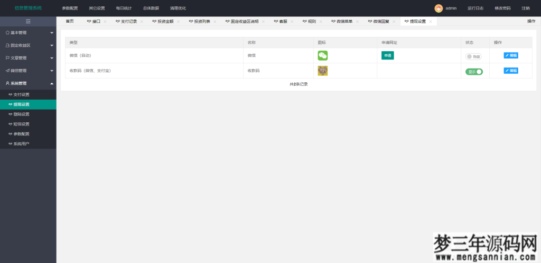Image resolution: width=541 pixels, height=263 pixels.
Task: Toggle off the 收款码 display switch
Action: tap(474, 71)
